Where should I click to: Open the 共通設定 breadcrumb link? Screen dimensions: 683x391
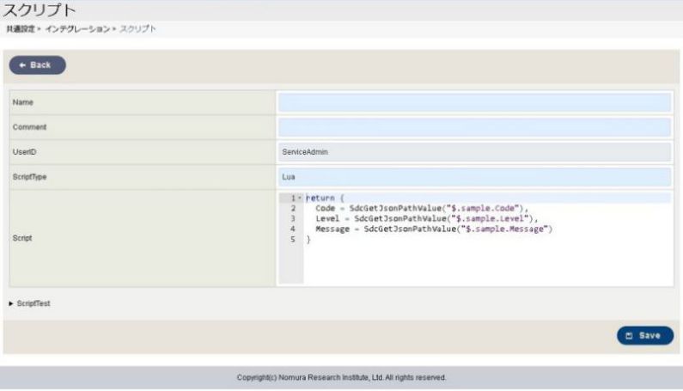pyautogui.click(x=20, y=28)
